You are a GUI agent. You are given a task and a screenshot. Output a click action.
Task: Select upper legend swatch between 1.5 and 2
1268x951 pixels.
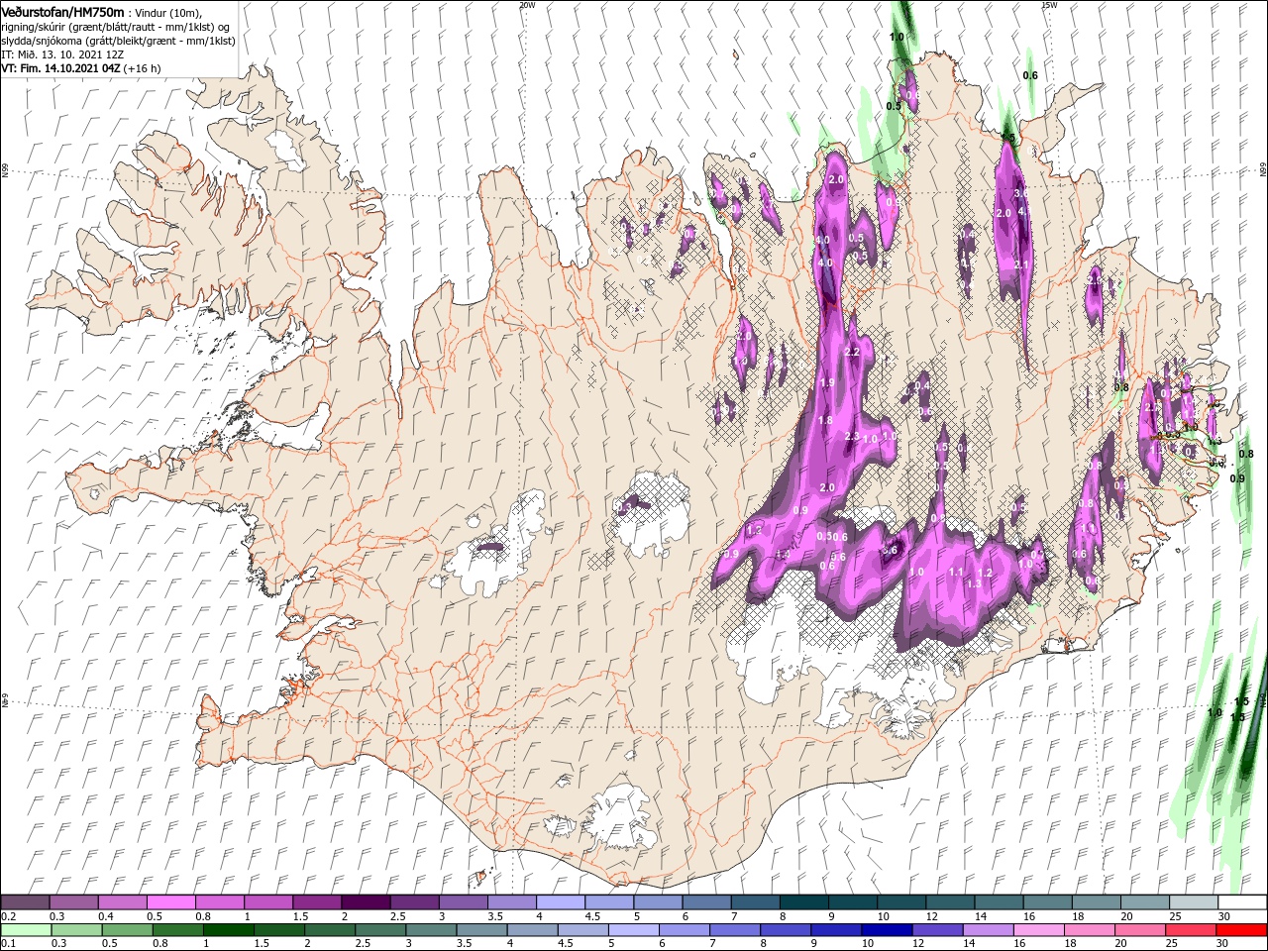(317, 902)
